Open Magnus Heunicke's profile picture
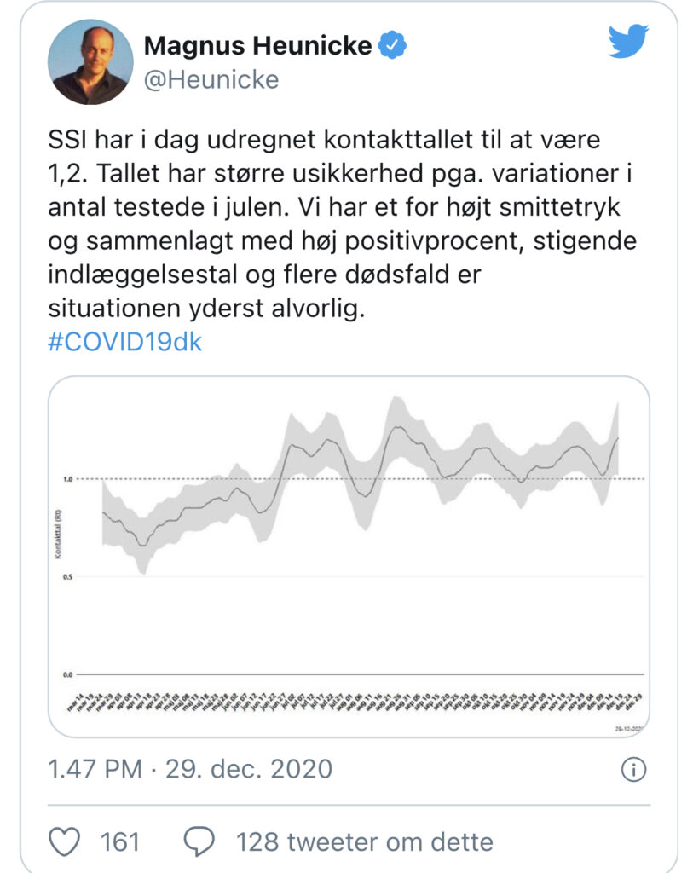Image resolution: width=693 pixels, height=873 pixels. pos(90,61)
